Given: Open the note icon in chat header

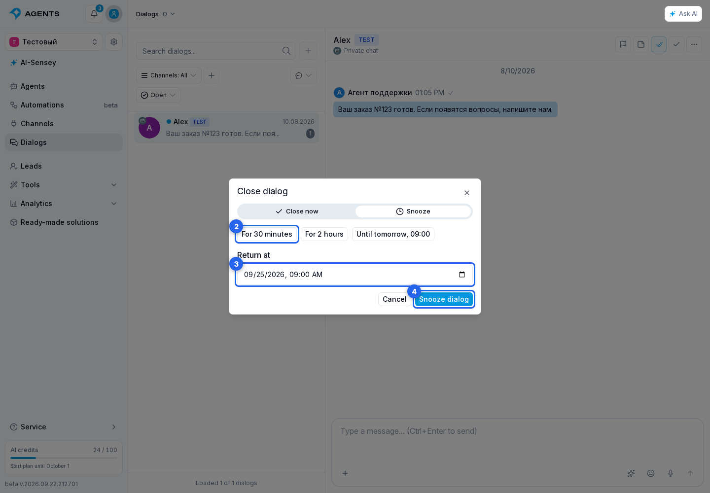Looking at the screenshot, I should pyautogui.click(x=641, y=44).
